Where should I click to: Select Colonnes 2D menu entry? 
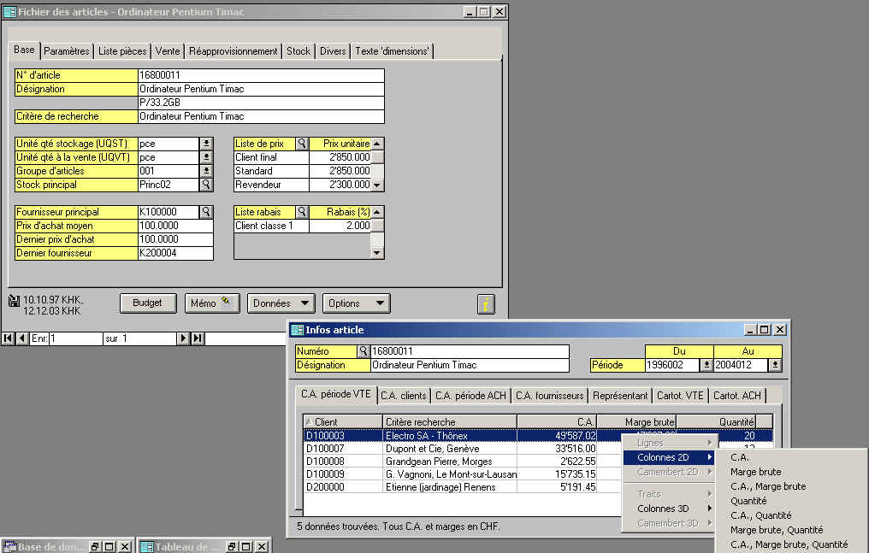tap(670, 457)
